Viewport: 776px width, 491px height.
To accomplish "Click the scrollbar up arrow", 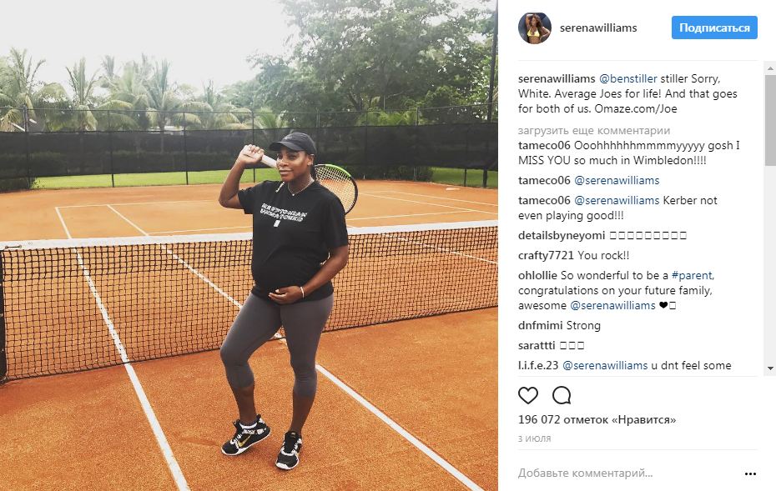I will (x=770, y=68).
